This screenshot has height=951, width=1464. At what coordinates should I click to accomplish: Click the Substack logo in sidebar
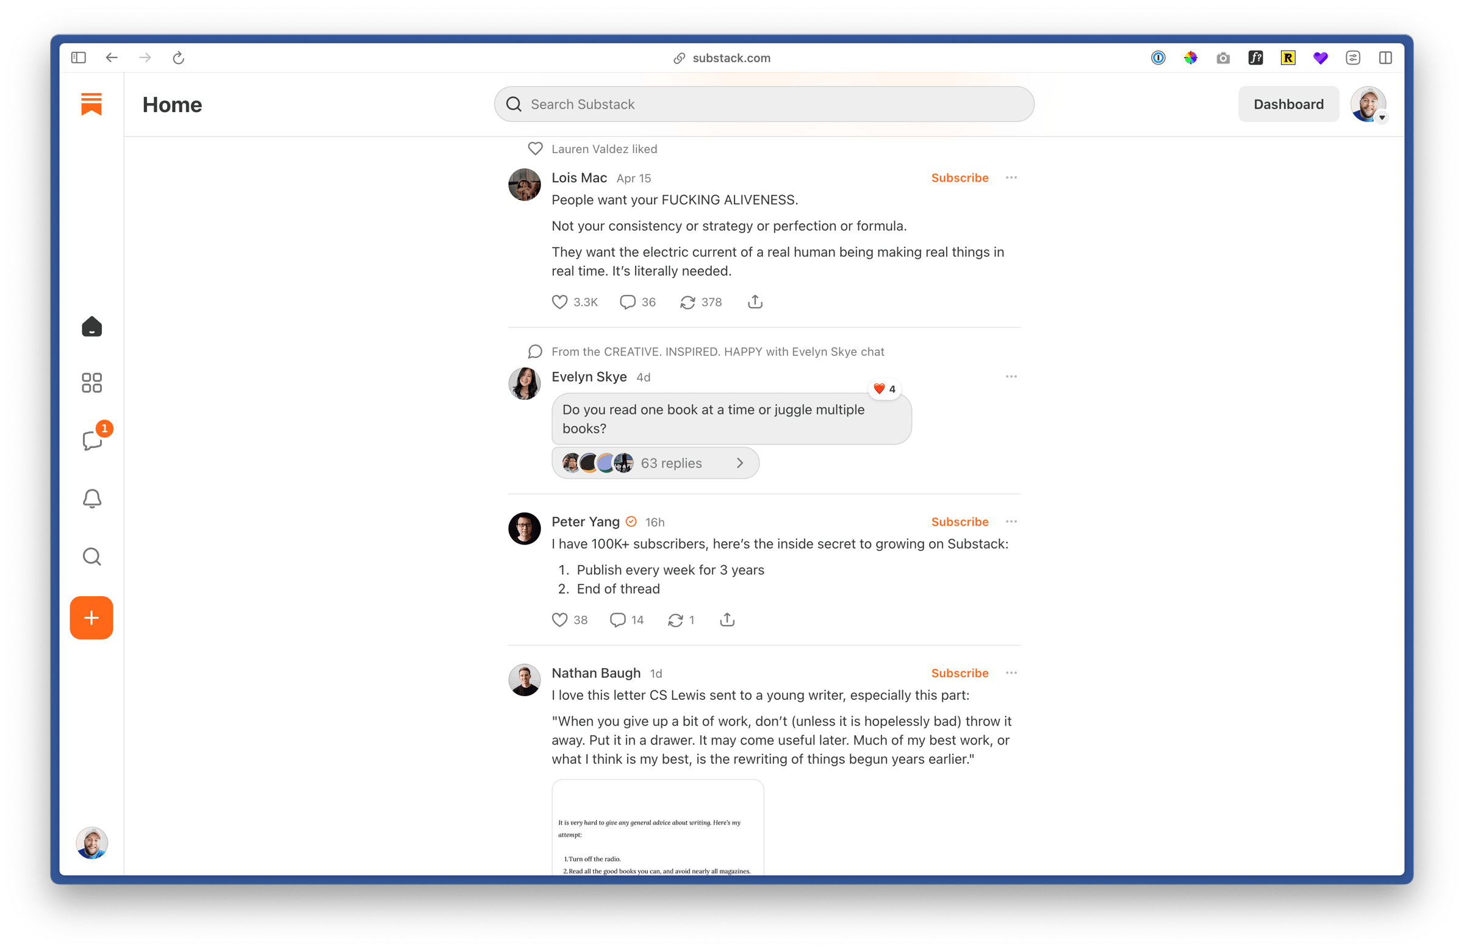[x=91, y=104]
